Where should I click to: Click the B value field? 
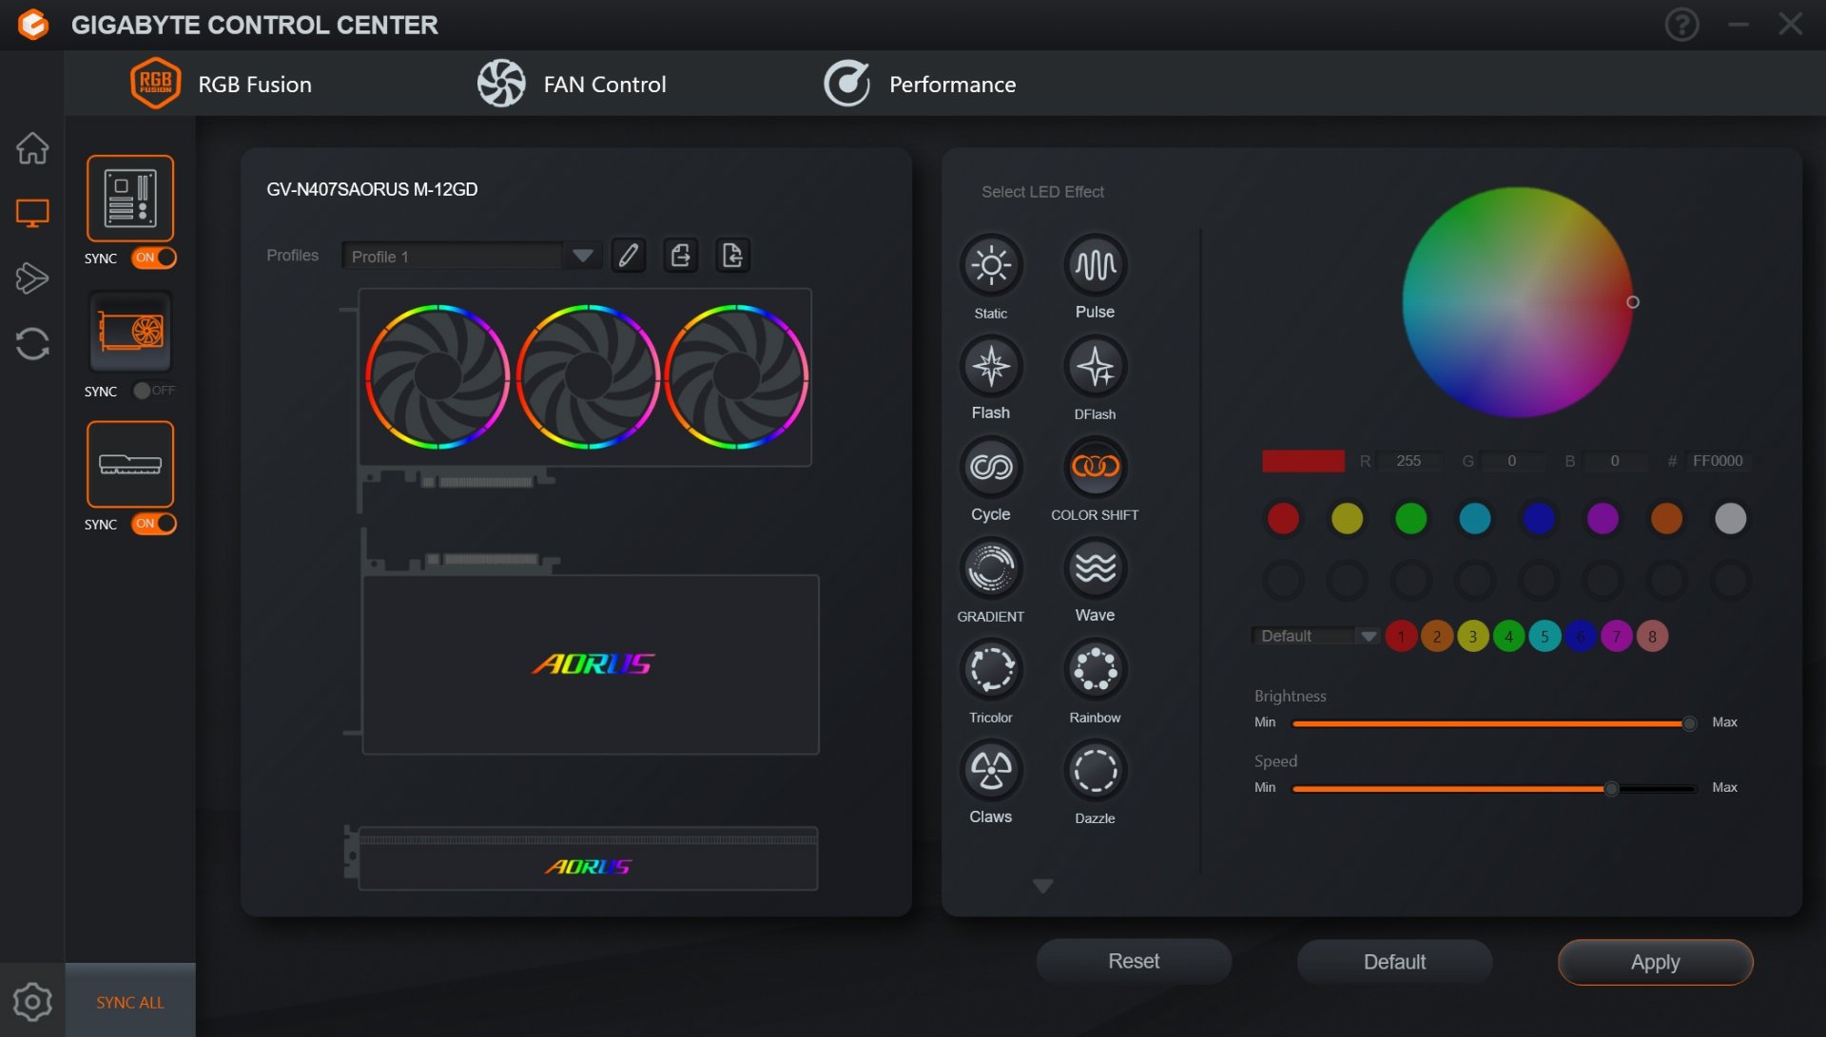pyautogui.click(x=1614, y=461)
